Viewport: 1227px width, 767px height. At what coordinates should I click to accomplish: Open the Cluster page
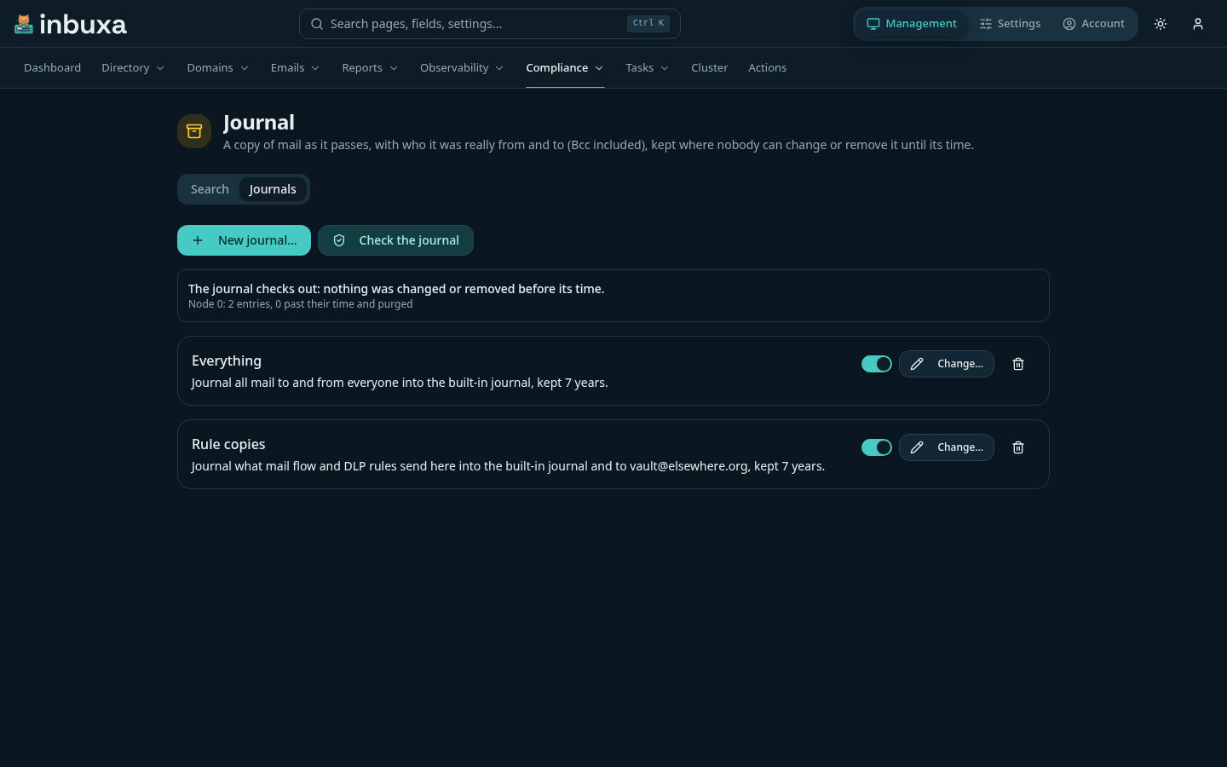coord(709,68)
